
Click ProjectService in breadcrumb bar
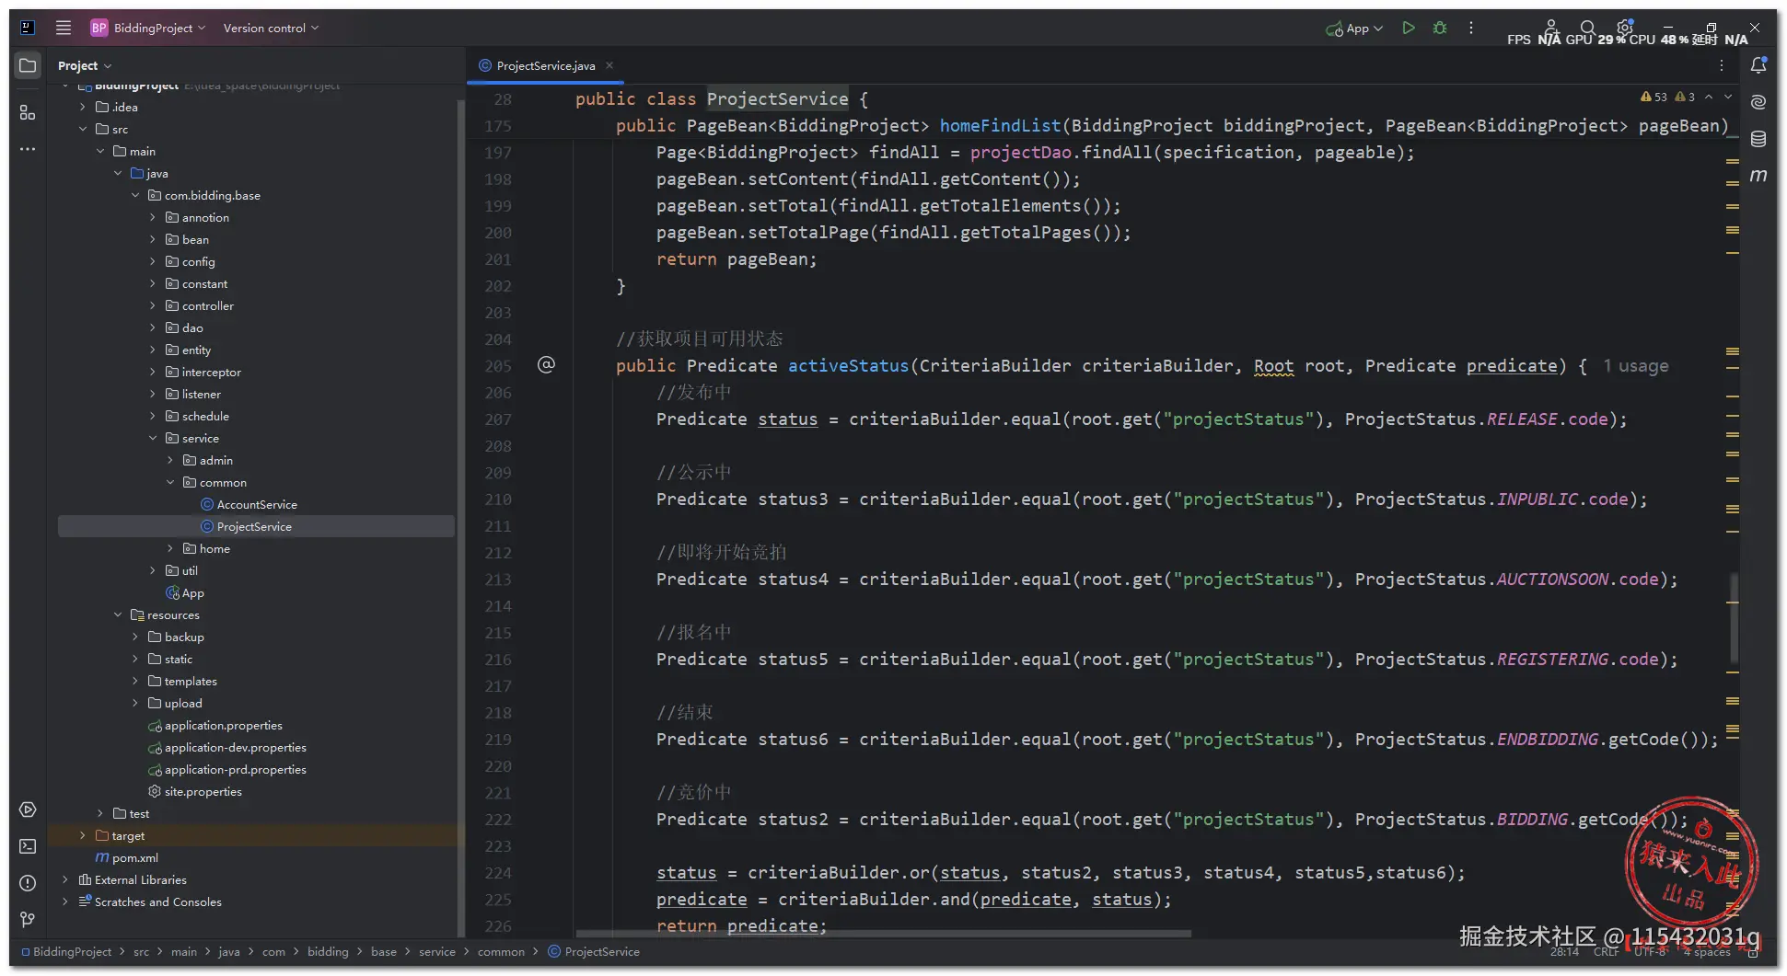(x=594, y=951)
